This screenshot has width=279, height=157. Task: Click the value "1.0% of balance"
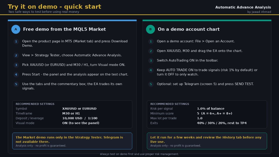click(211, 108)
